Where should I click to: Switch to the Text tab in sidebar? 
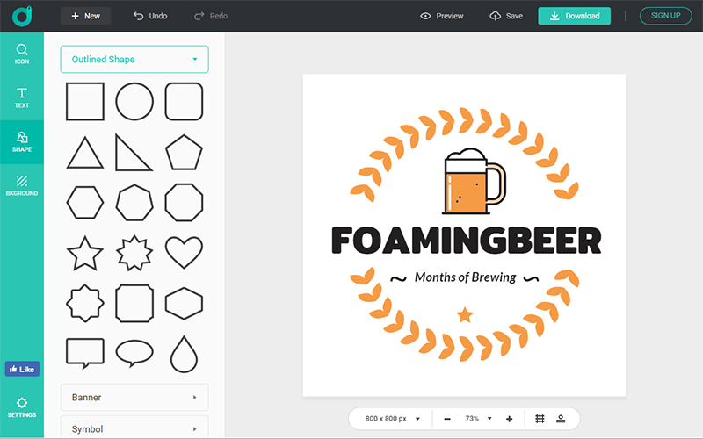pyautogui.click(x=22, y=97)
